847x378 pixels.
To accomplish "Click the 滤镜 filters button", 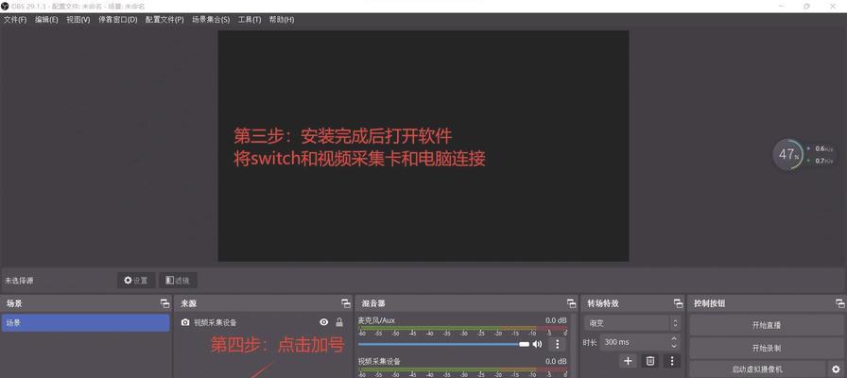I will click(178, 281).
